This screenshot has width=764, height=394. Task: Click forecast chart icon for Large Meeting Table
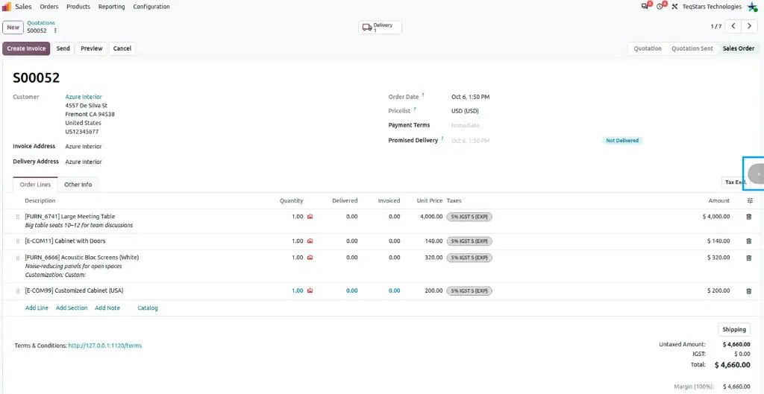[310, 217]
